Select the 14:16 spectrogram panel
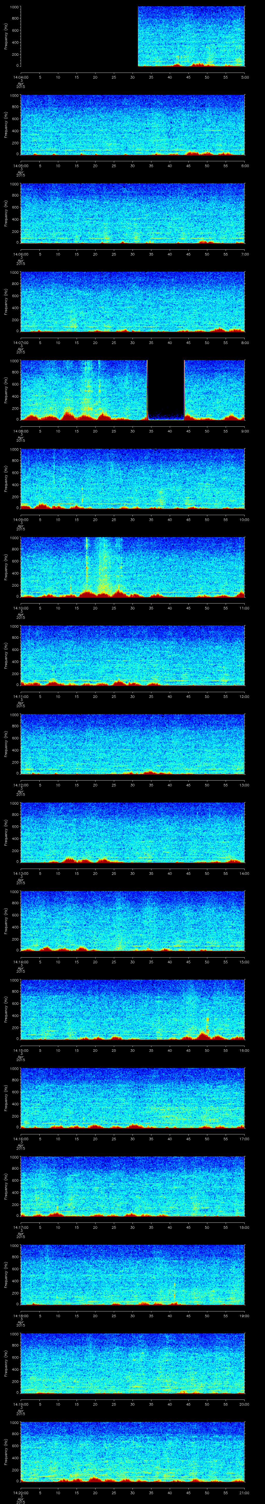 (132, 1097)
